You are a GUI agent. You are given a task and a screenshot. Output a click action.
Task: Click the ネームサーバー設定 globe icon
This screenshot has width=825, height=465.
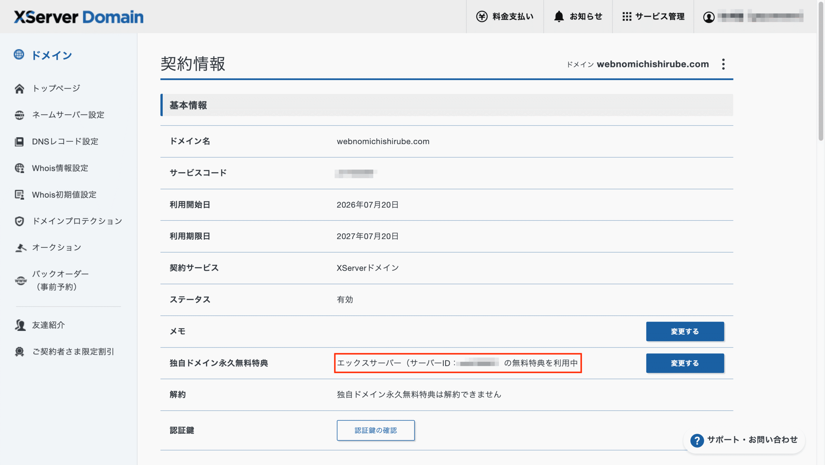point(19,115)
